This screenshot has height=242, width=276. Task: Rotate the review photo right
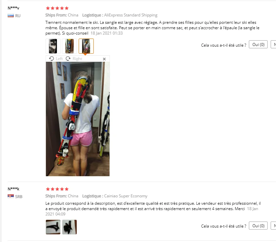74,58
